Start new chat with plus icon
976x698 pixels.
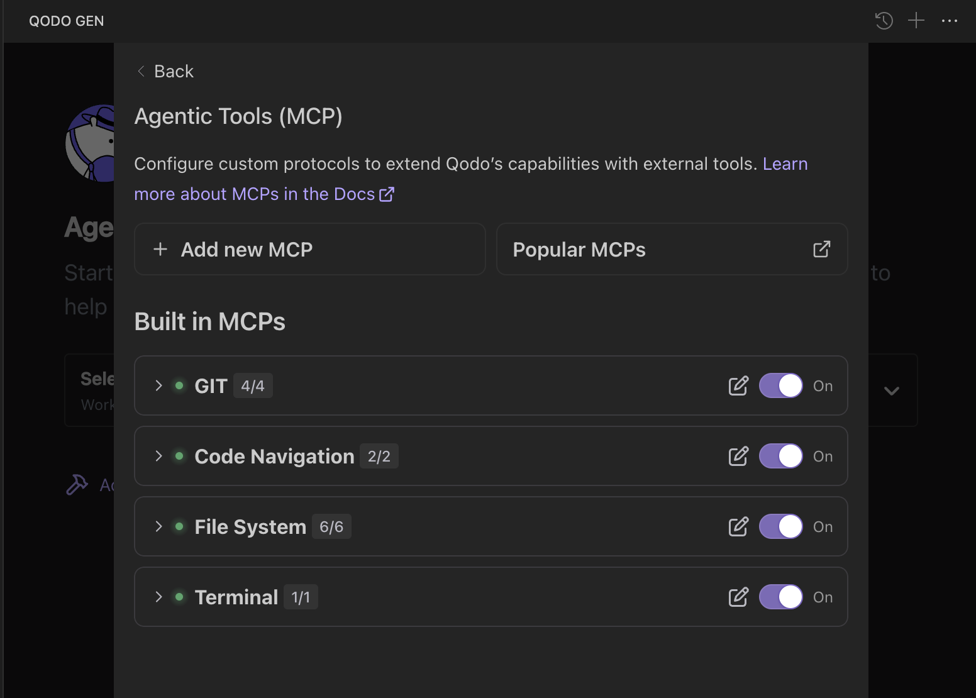916,21
